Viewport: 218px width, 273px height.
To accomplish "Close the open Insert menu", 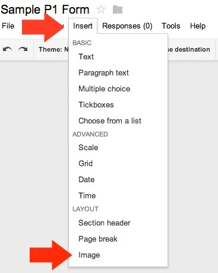I will [83, 26].
